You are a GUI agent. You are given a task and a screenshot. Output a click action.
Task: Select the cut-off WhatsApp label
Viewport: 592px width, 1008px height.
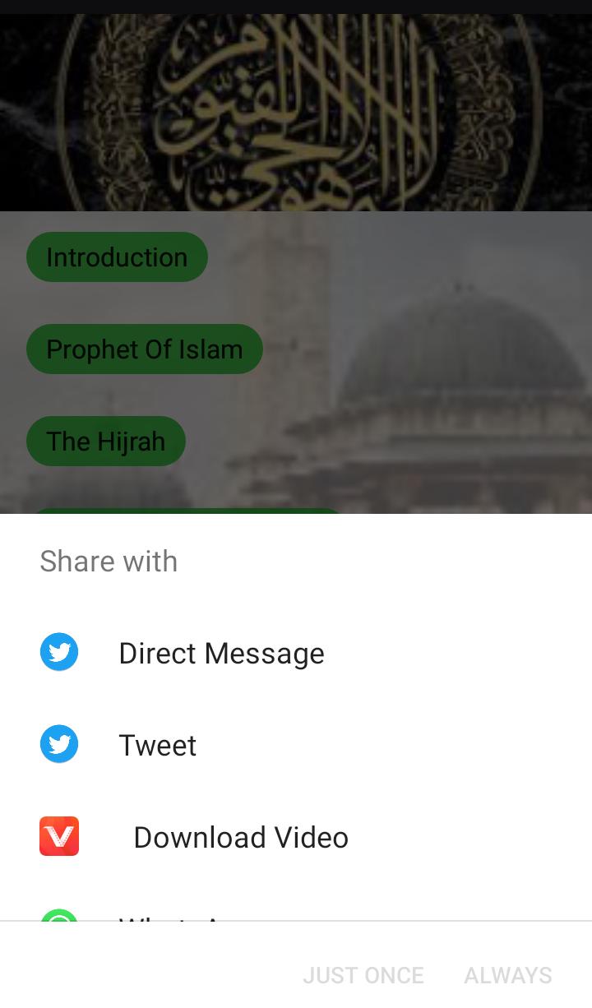(x=173, y=917)
